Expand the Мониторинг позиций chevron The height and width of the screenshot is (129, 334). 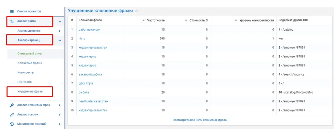point(60,124)
